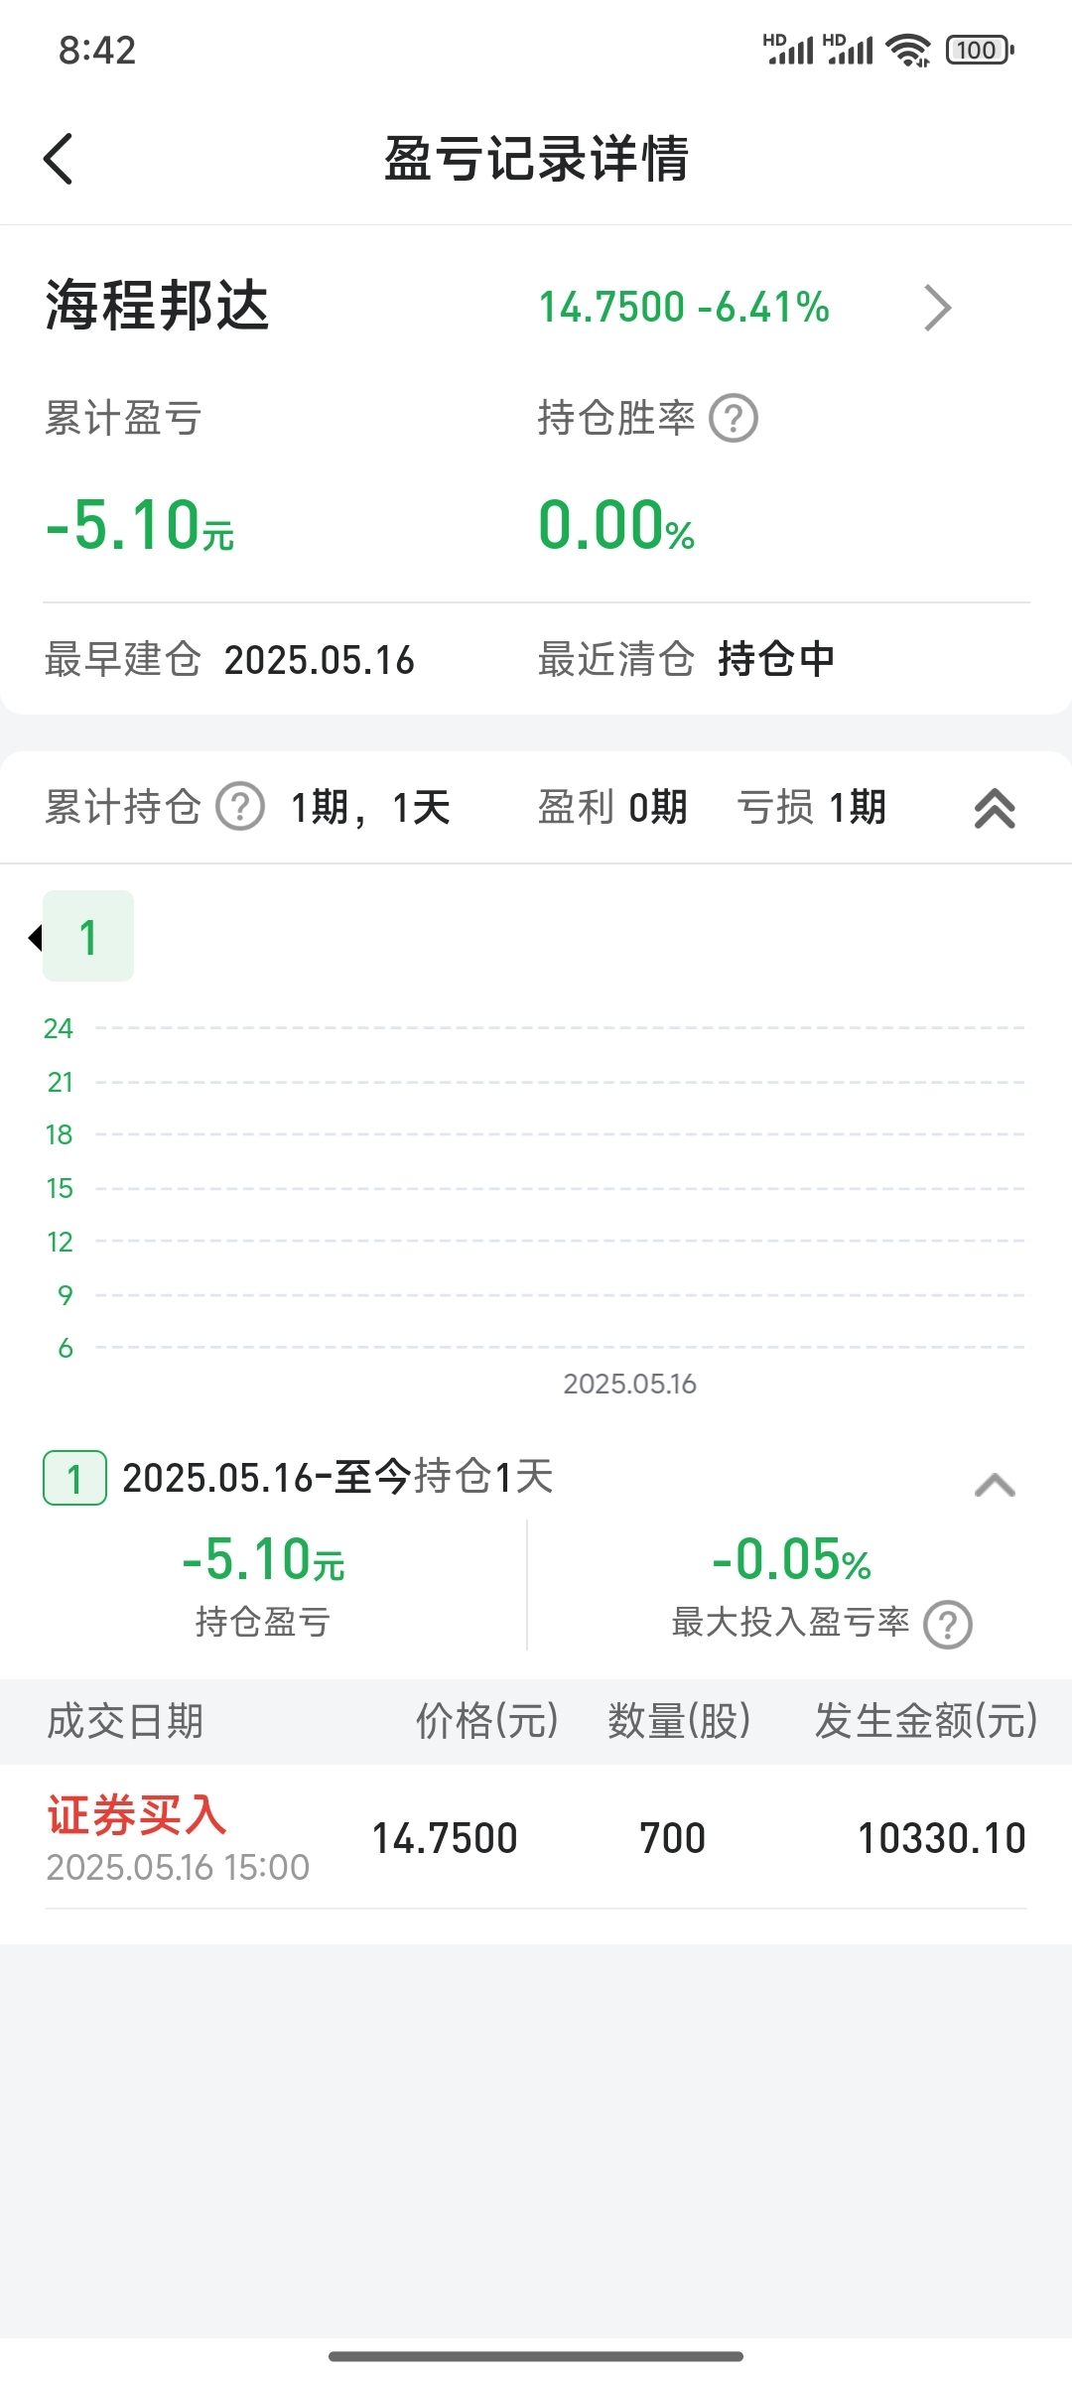Tap the 盈亏记录详情 page title

click(536, 159)
